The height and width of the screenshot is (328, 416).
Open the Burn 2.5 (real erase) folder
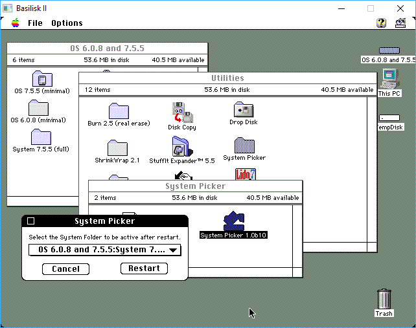pyautogui.click(x=119, y=111)
